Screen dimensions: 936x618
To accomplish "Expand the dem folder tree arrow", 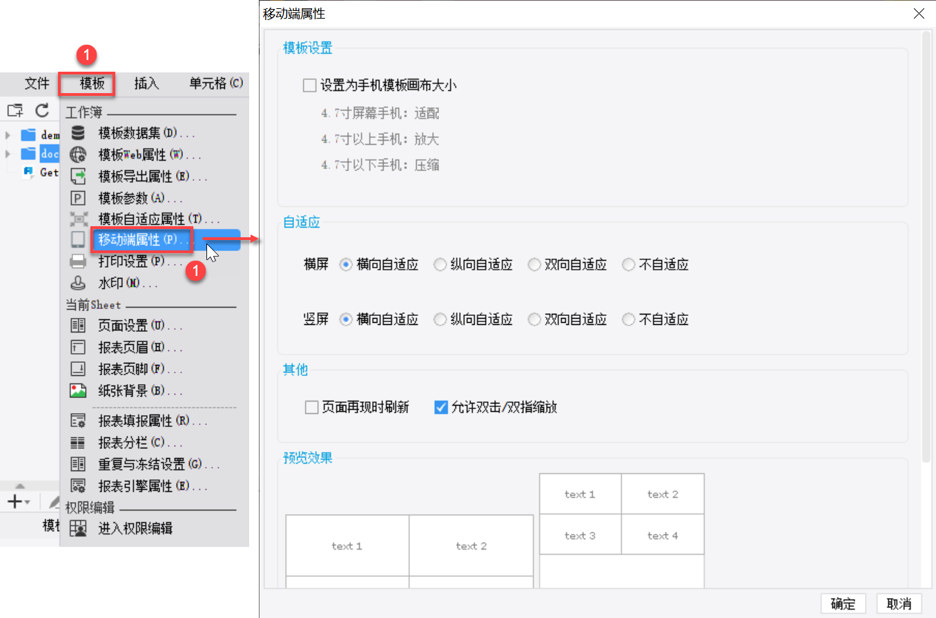I will (8, 134).
